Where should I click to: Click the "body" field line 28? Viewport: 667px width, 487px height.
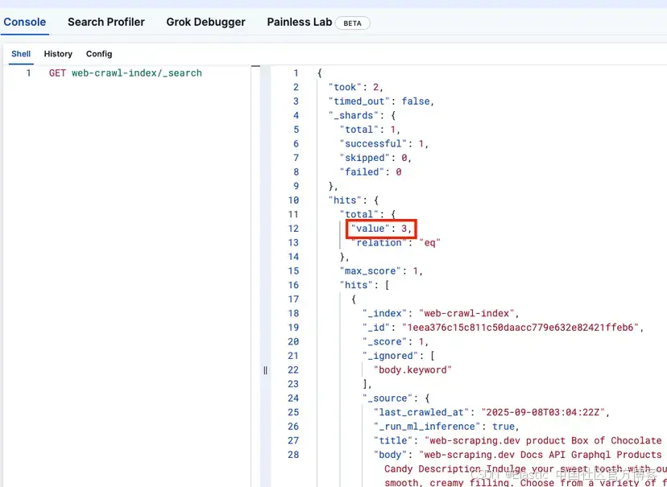518,455
